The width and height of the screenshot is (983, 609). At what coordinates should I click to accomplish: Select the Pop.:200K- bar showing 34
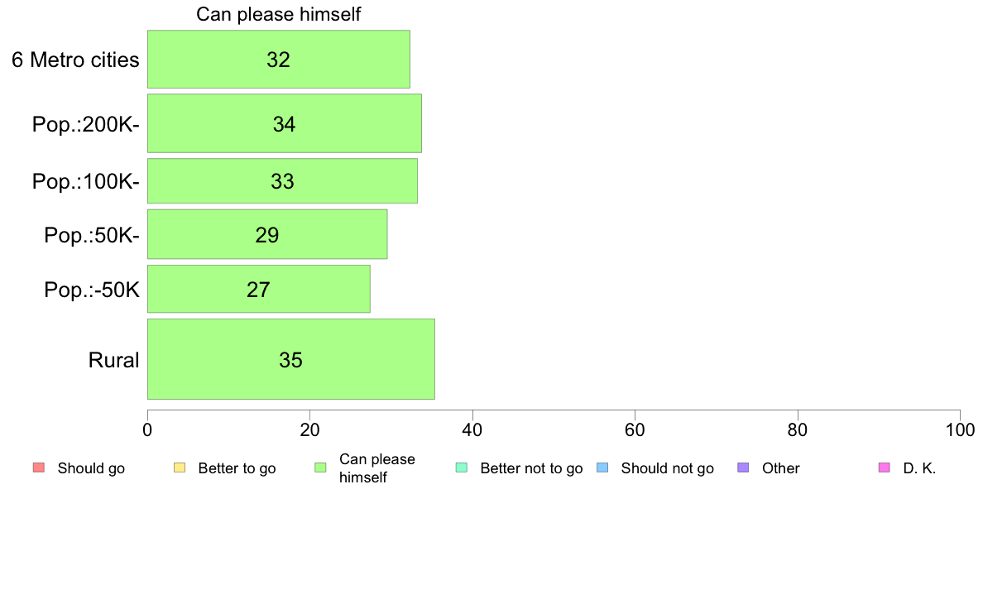285,123
